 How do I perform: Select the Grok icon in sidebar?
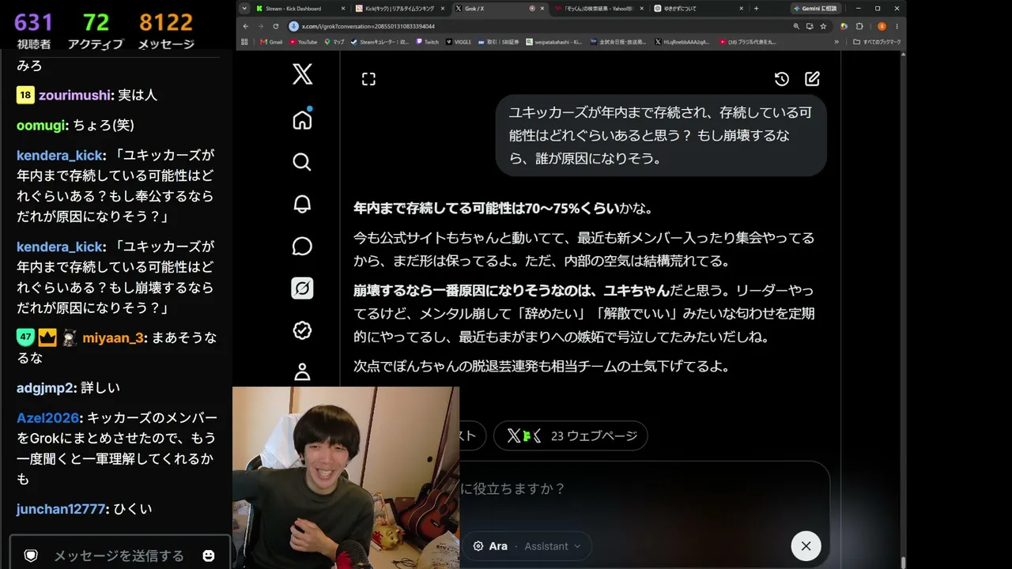tap(302, 288)
